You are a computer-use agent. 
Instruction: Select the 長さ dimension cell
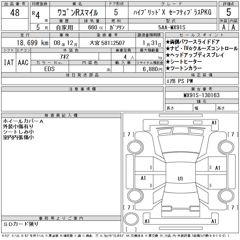(179, 108)
